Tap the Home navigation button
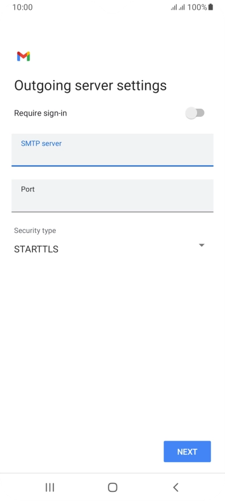 [x=113, y=487]
